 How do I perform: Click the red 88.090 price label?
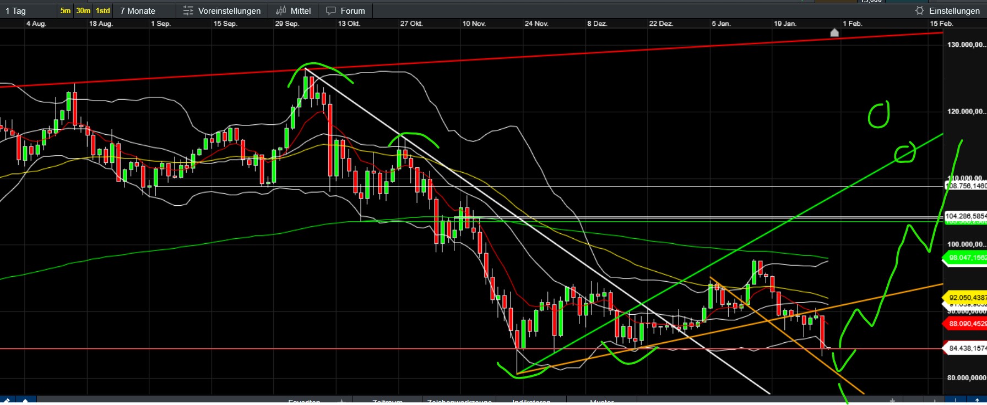tap(967, 324)
